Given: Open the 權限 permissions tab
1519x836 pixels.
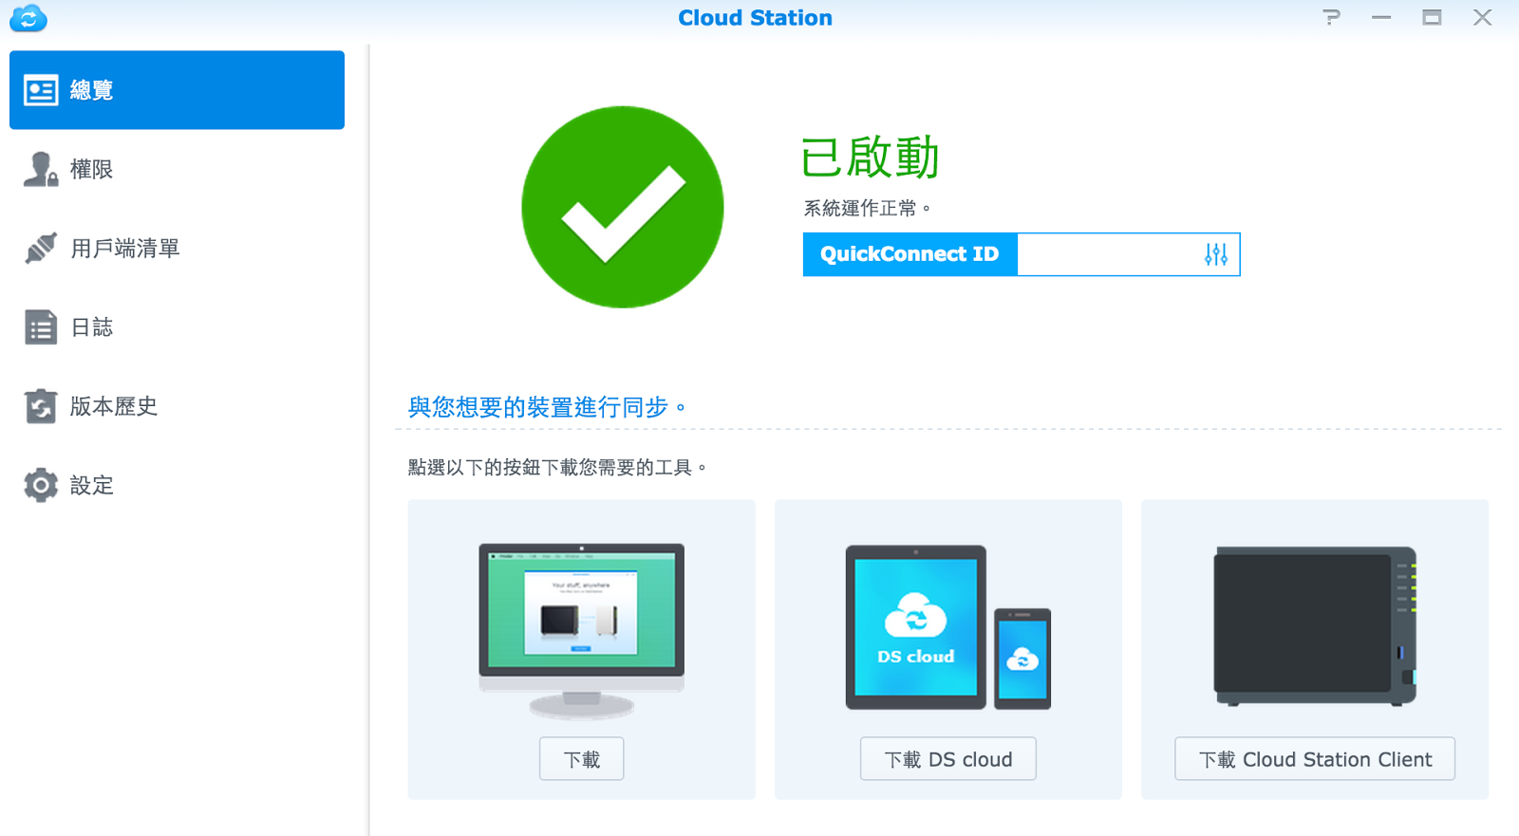Looking at the screenshot, I should (x=177, y=169).
